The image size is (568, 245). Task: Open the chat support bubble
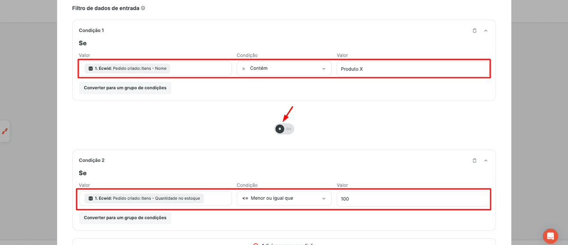(x=550, y=236)
